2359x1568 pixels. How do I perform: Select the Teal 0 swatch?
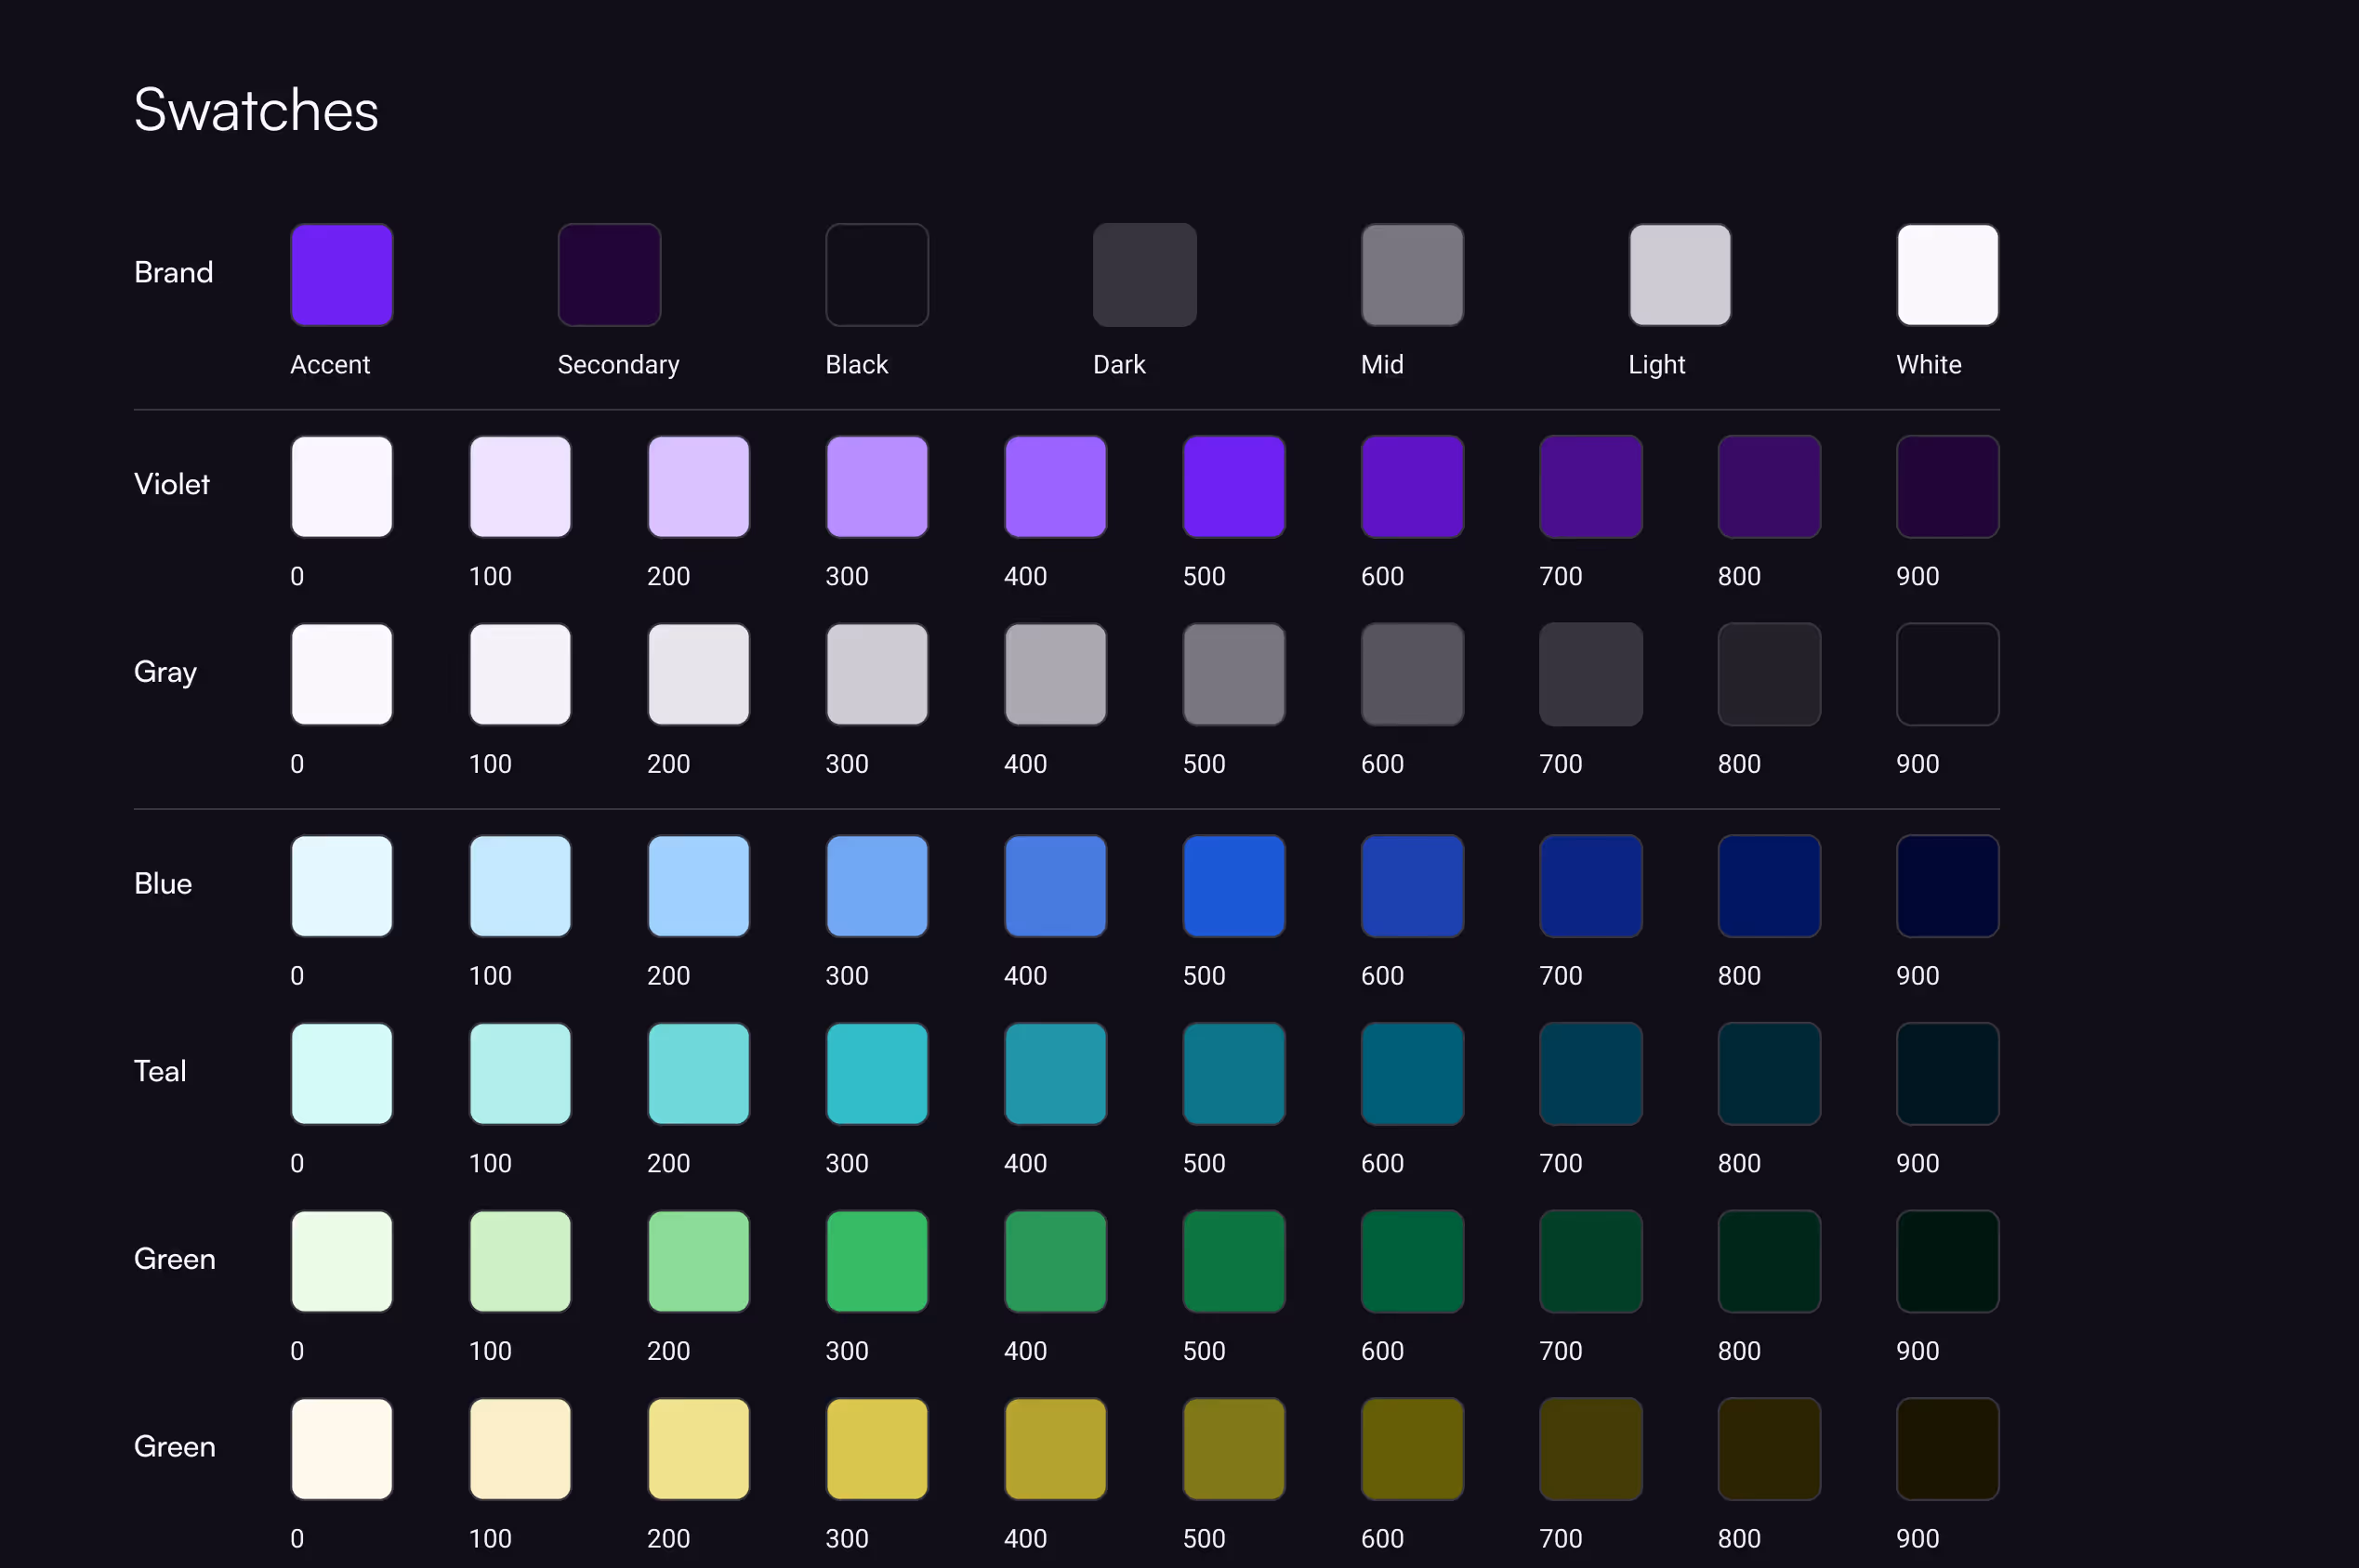[x=341, y=1073]
